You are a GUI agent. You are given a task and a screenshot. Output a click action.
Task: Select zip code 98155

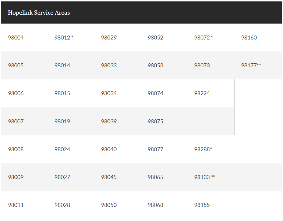202,205
